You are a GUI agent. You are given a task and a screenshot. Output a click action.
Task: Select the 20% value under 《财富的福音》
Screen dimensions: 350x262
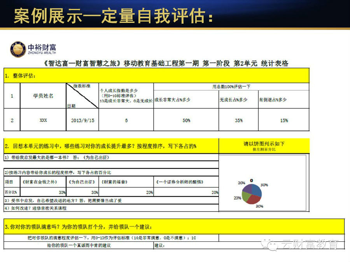[x=126, y=192]
